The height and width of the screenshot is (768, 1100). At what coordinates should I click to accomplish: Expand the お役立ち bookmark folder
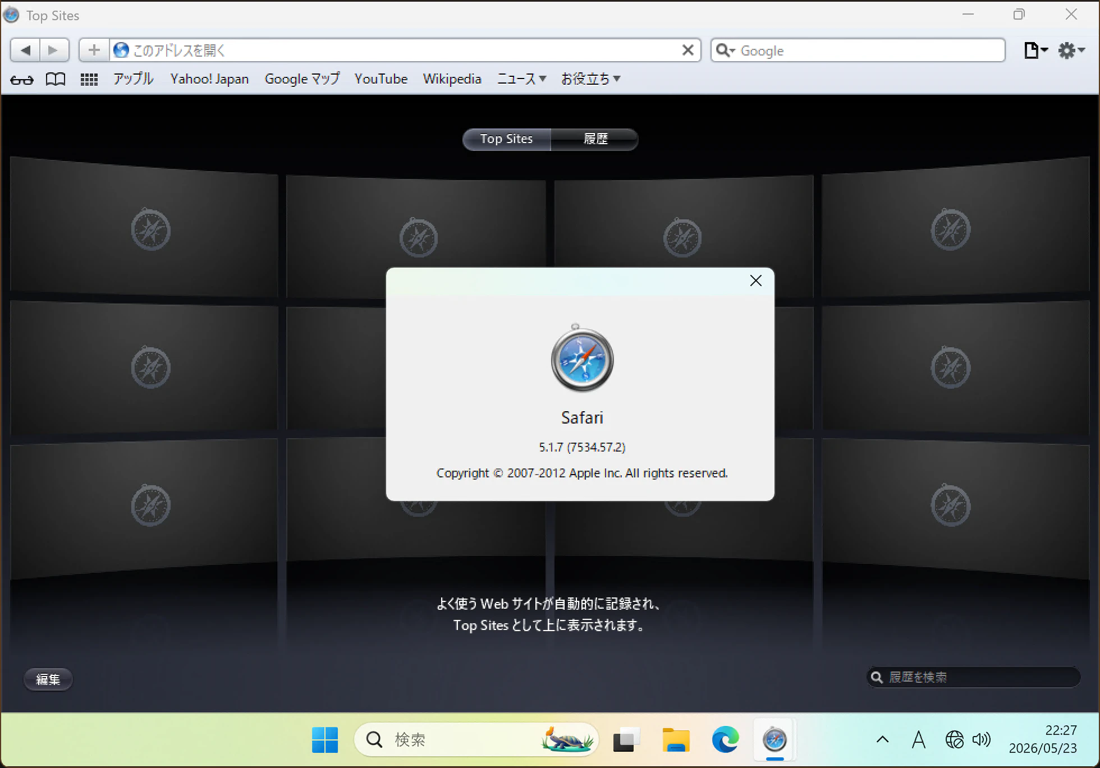pyautogui.click(x=590, y=79)
